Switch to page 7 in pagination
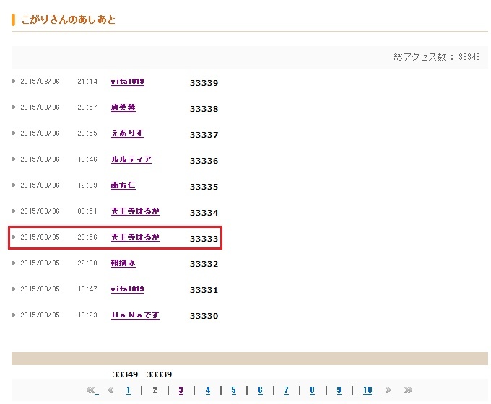491x404 pixels. (x=286, y=390)
